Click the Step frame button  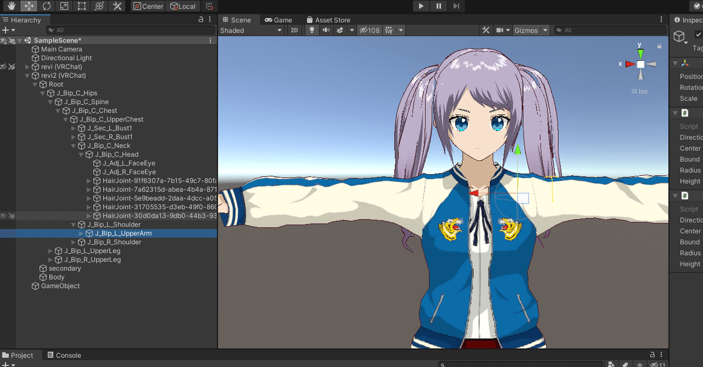point(457,6)
